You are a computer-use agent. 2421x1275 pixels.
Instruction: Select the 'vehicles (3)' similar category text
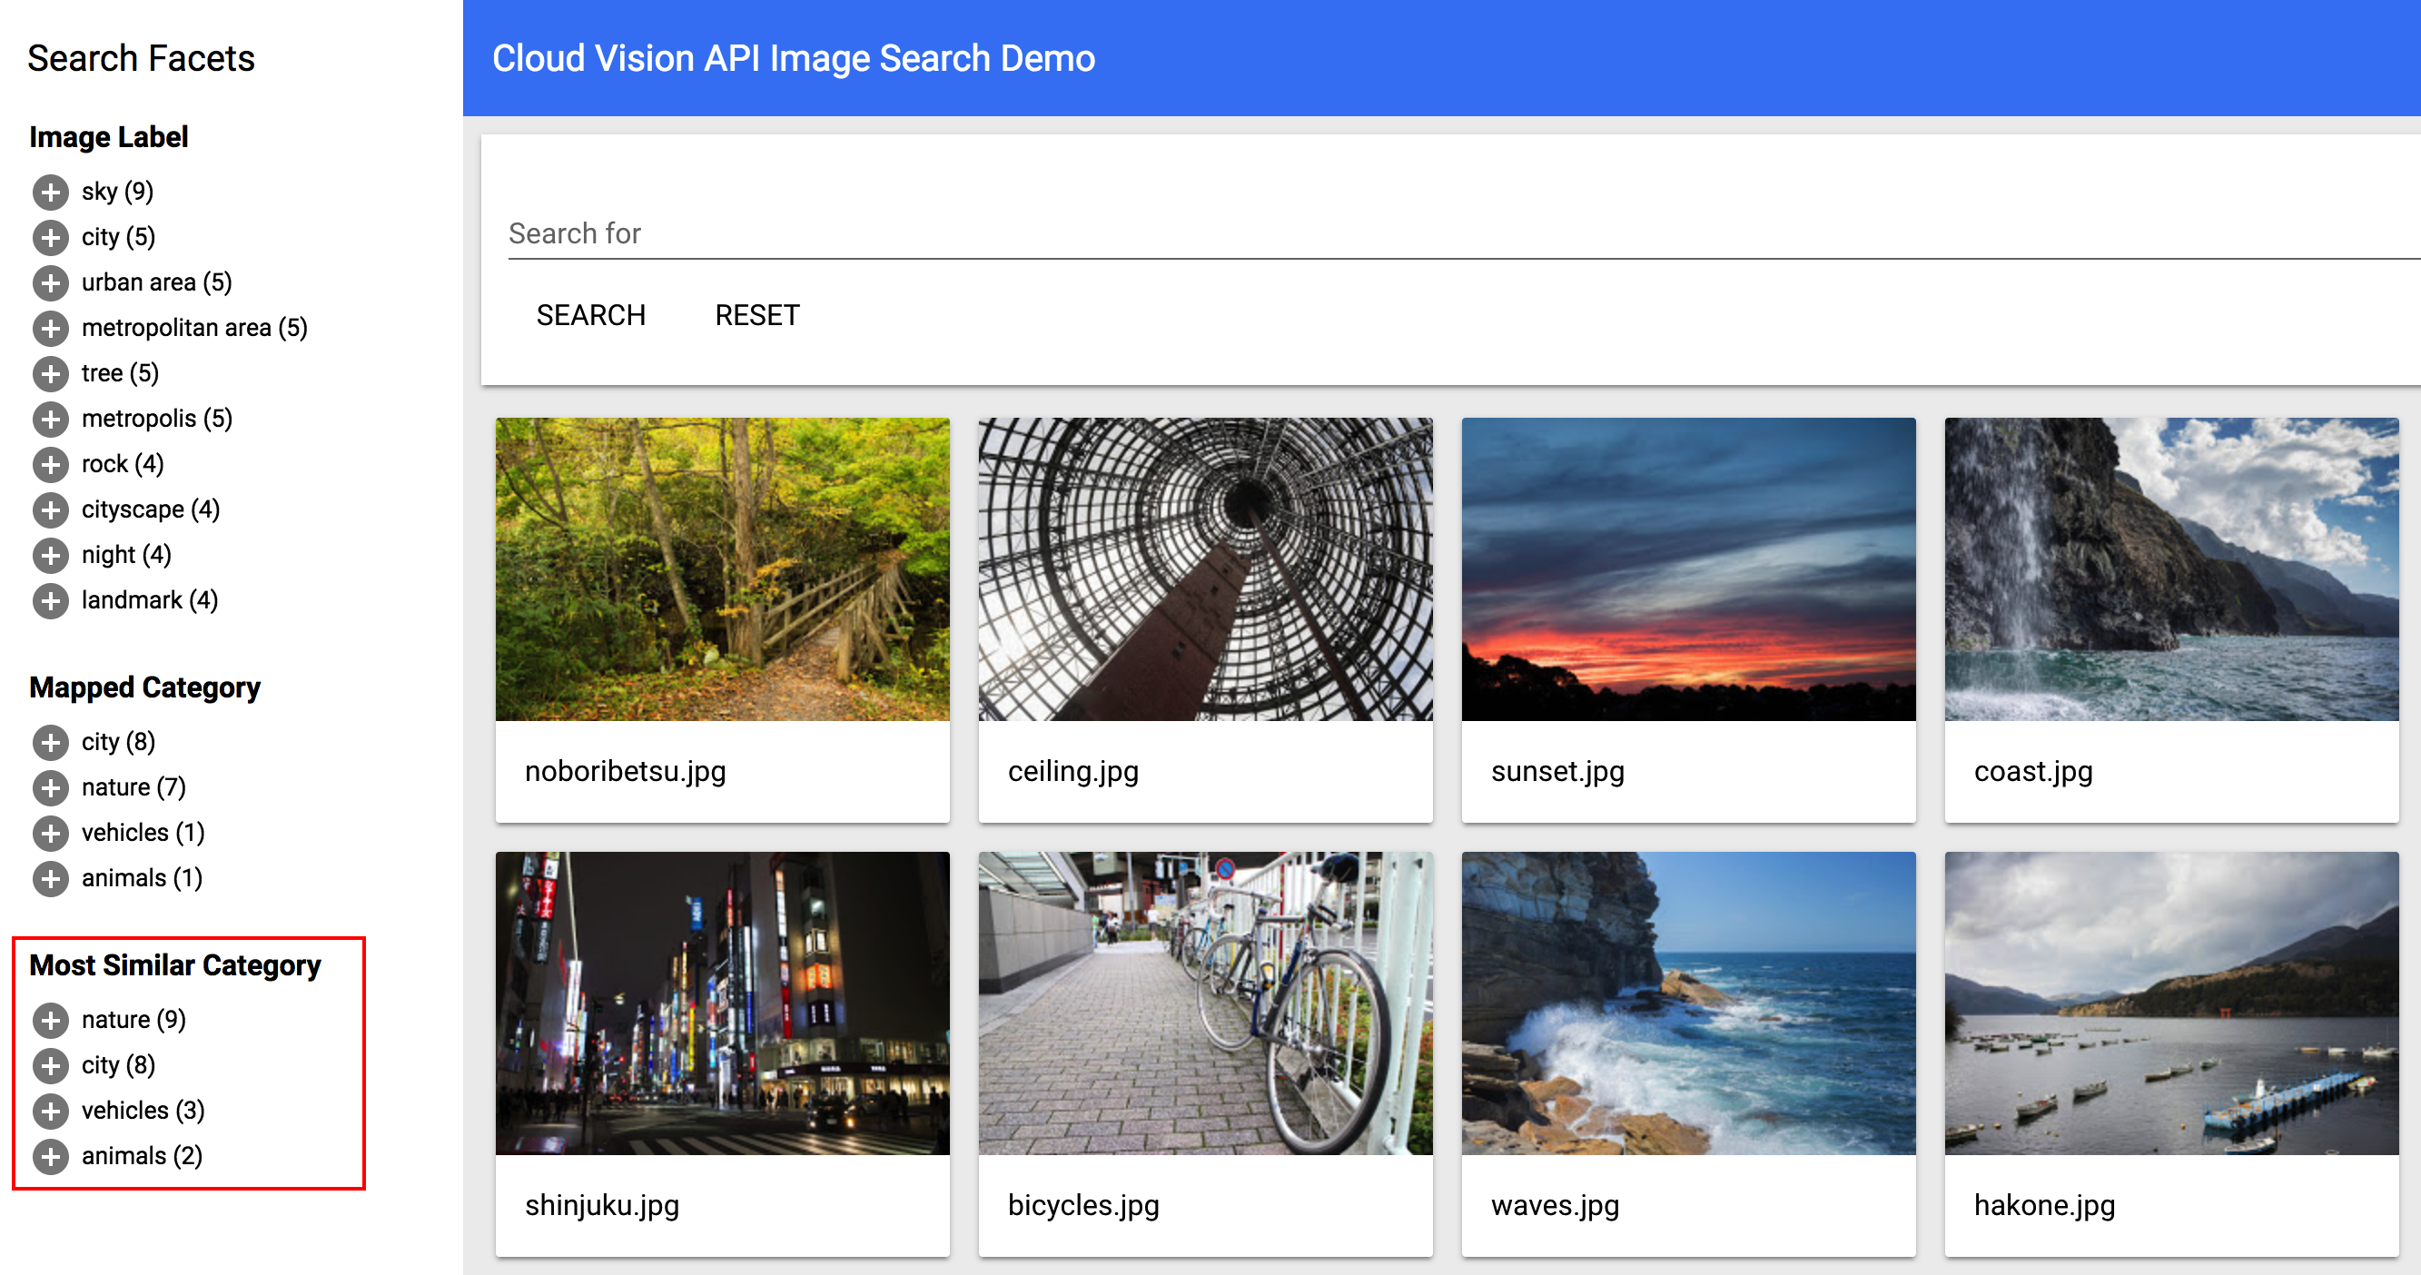point(143,1111)
